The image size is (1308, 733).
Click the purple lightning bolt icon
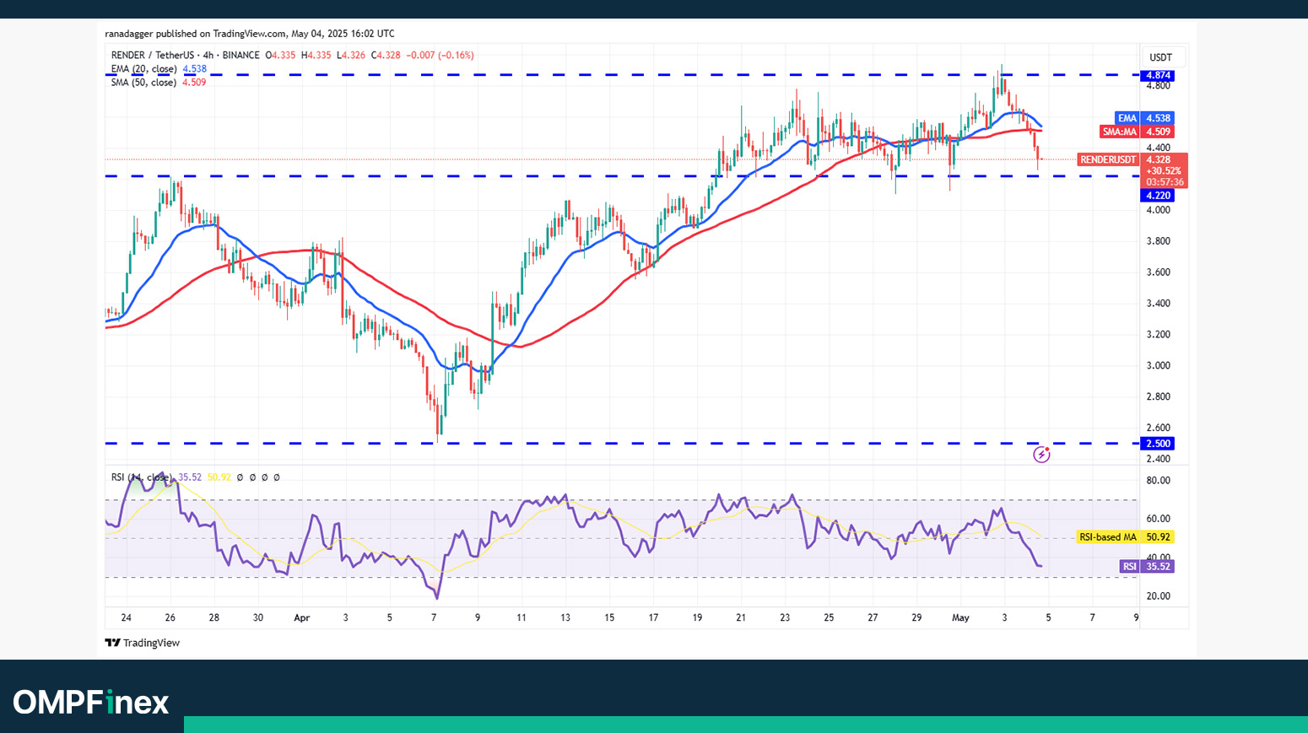pyautogui.click(x=1041, y=455)
